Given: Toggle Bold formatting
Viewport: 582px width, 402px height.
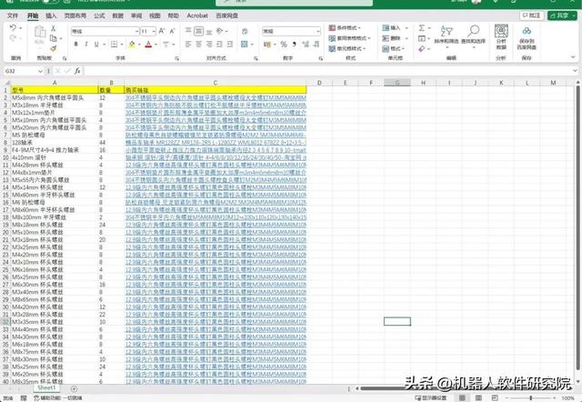Looking at the screenshot, I should point(75,45).
